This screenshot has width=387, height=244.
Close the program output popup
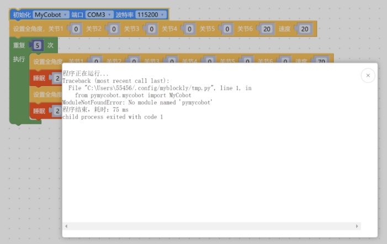[x=368, y=76]
